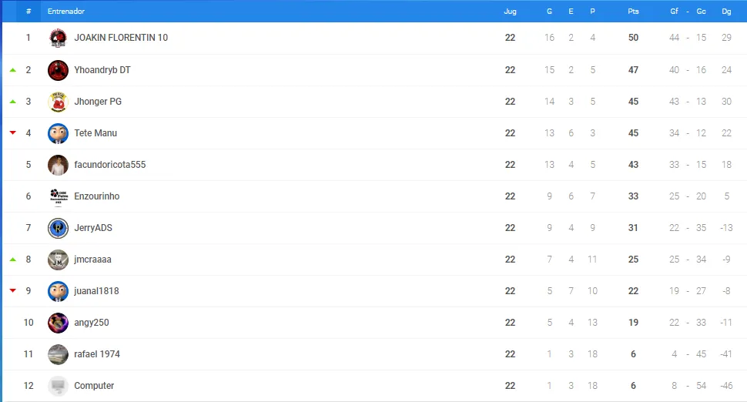Select angy250's 19 points value
The width and height of the screenshot is (747, 402).
[x=633, y=323]
